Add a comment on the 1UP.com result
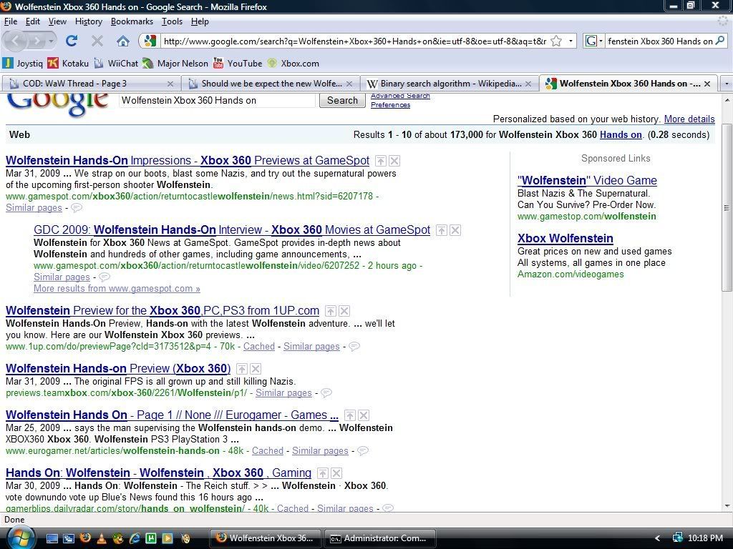 point(354,347)
